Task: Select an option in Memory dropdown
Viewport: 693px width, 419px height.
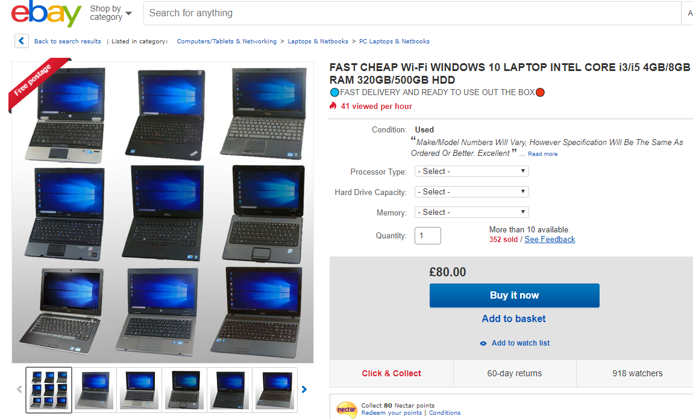Action: pos(472,213)
